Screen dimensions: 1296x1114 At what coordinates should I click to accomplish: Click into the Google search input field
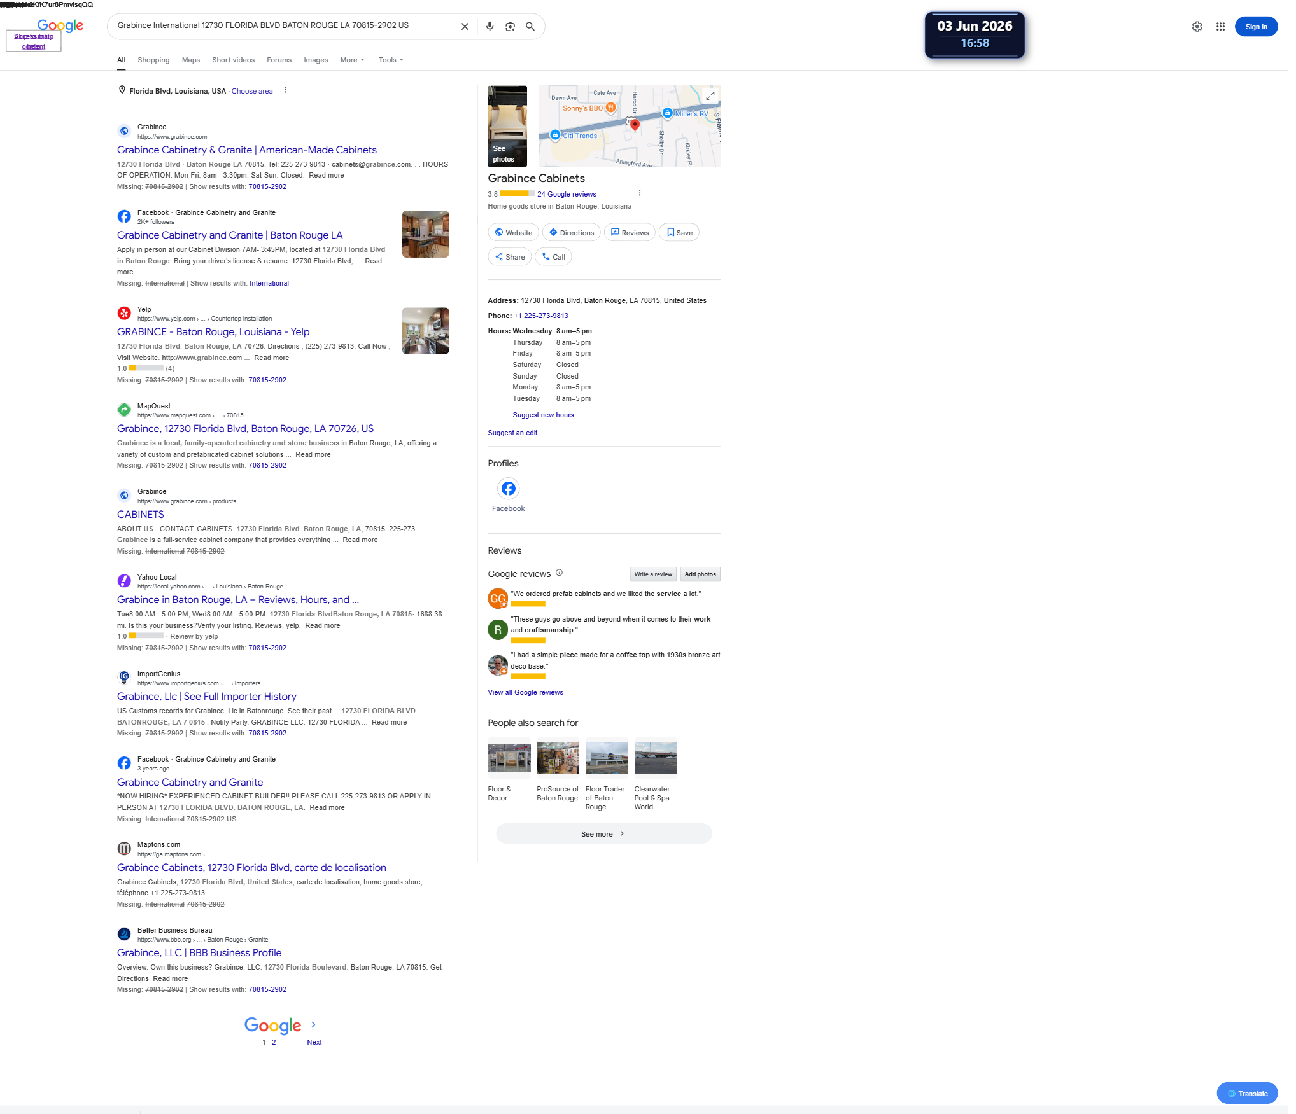tap(285, 26)
